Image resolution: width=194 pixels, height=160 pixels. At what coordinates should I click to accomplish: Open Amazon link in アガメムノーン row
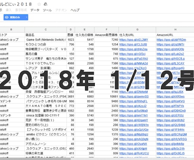click(170, 144)
